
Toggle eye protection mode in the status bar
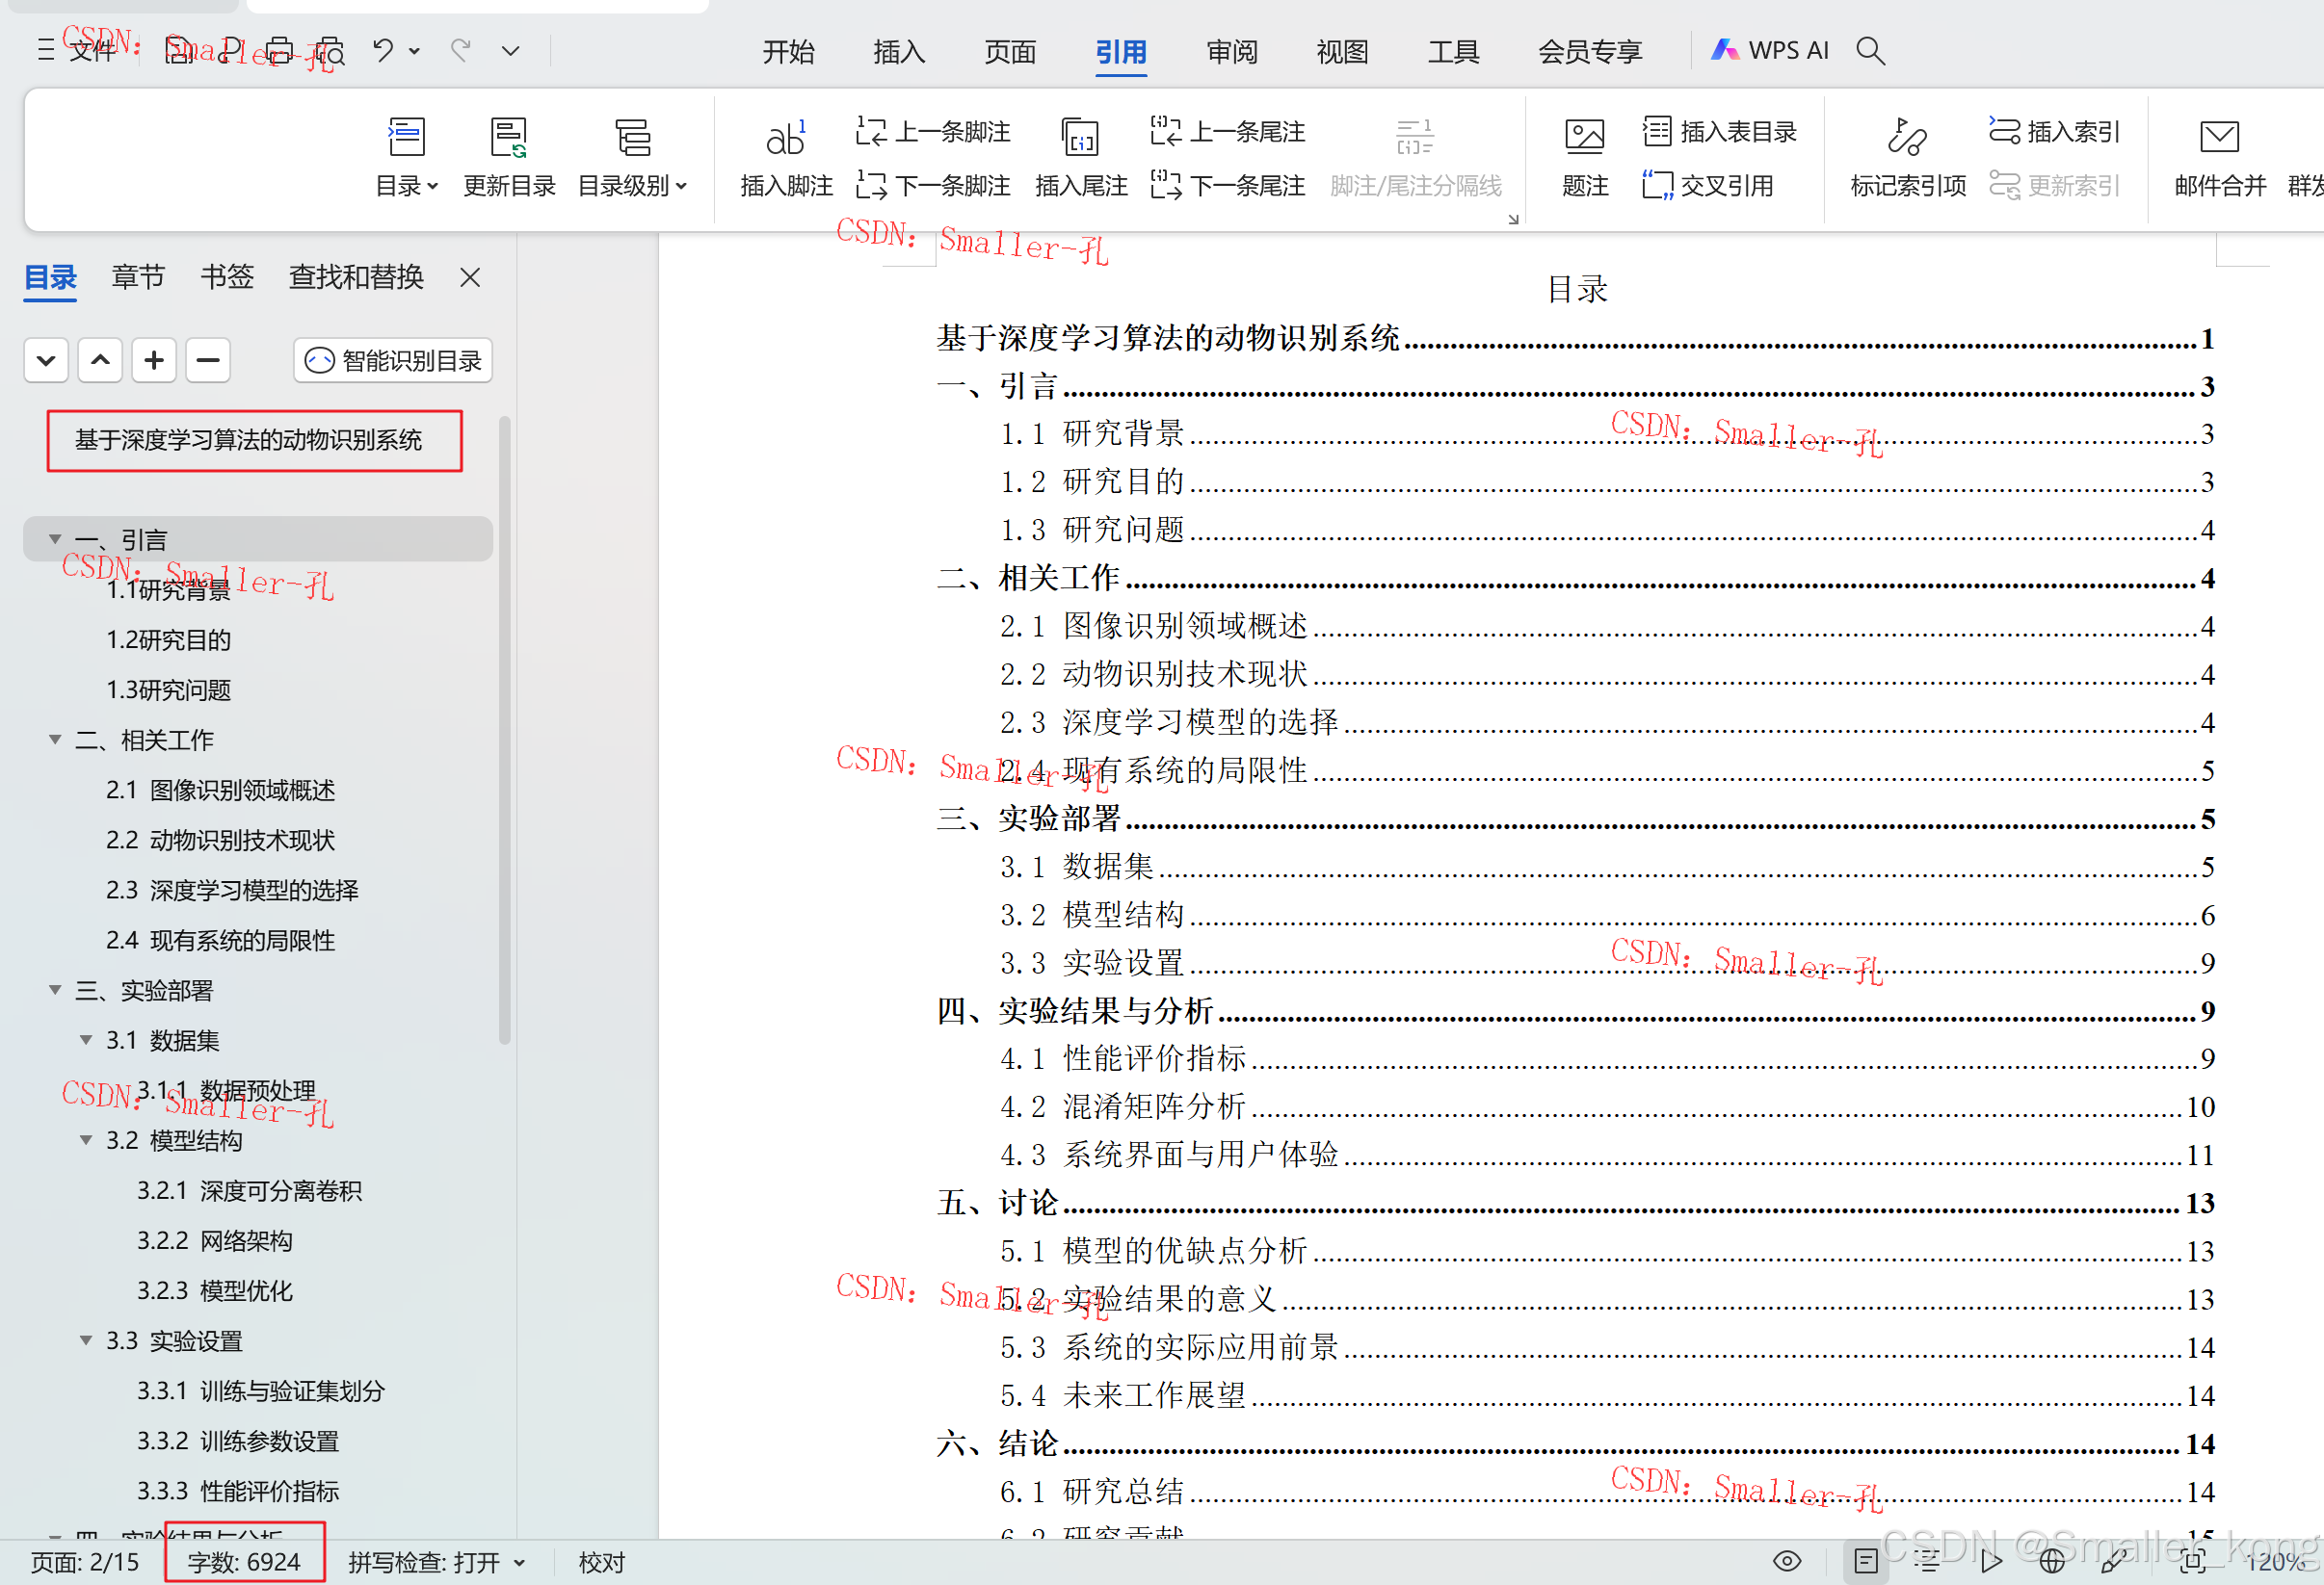[x=1787, y=1561]
